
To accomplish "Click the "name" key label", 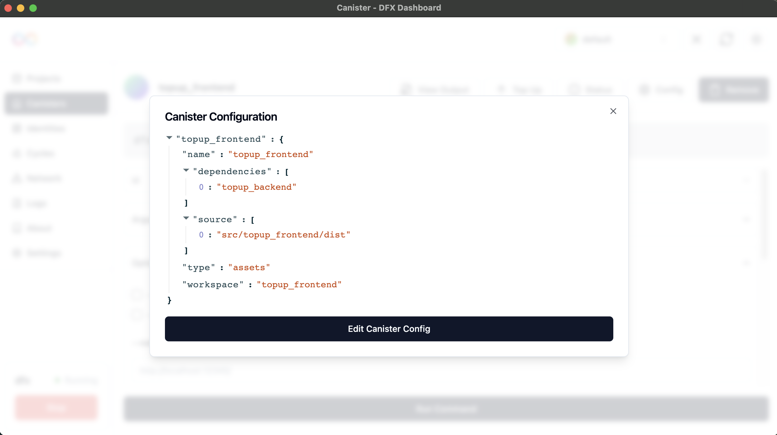I will tap(199, 155).
